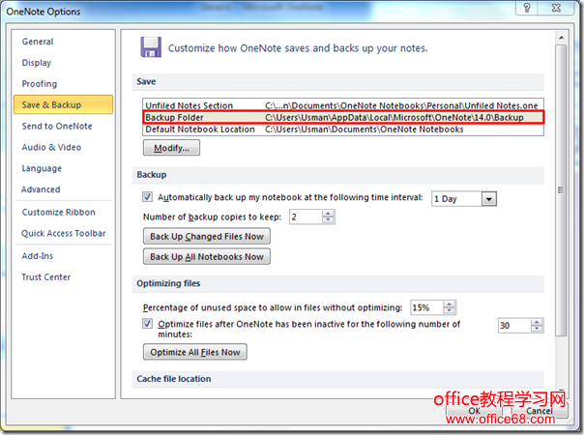Screen dimensions: 584x435
Task: Select the Language category
Action: 42,168
